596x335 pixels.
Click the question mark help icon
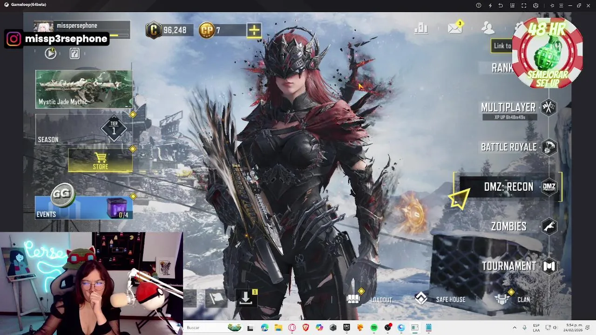74,54
